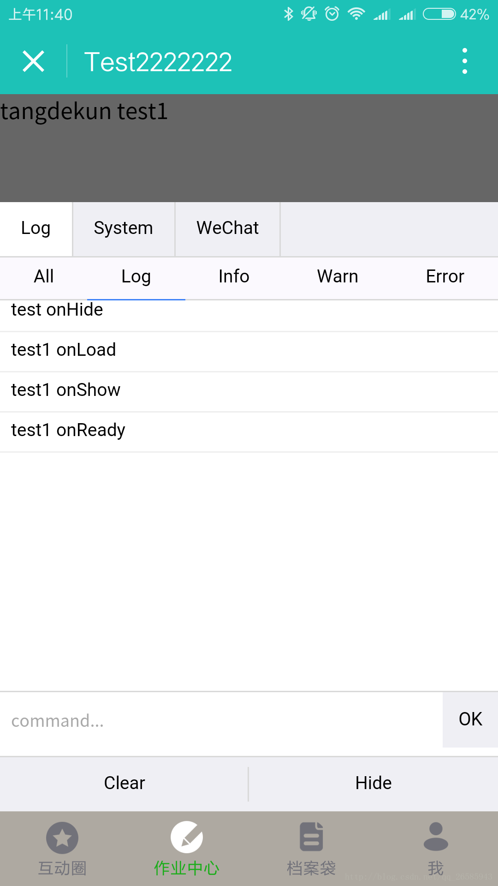Filter logs by All

point(44,277)
